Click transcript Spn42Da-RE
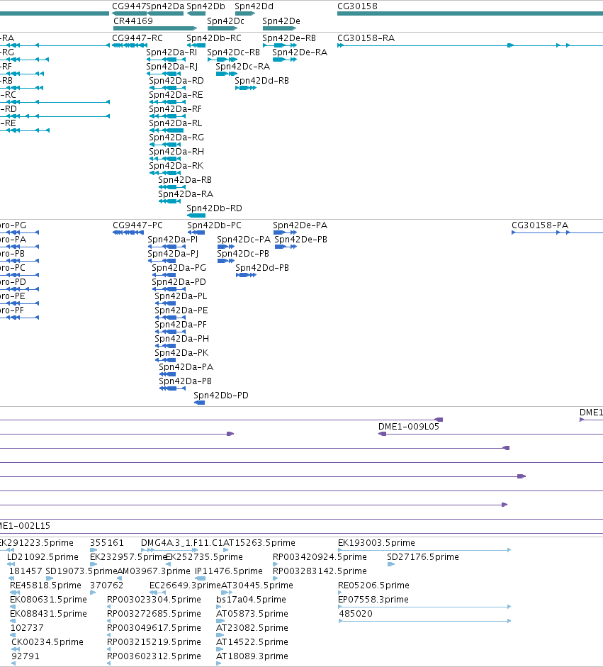The height and width of the screenshot is (667, 603). pyautogui.click(x=167, y=102)
